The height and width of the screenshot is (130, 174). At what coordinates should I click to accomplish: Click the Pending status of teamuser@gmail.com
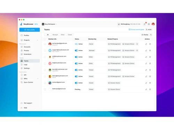[78, 89]
